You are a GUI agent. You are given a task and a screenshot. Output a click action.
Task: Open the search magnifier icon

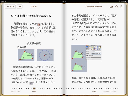117,6
